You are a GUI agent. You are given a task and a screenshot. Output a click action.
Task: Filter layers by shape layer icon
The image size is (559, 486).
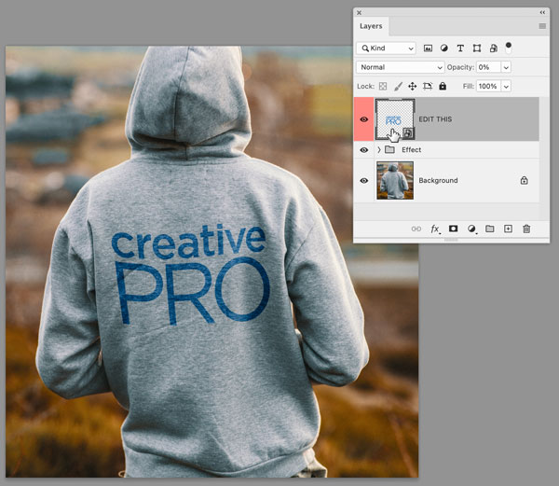click(477, 49)
